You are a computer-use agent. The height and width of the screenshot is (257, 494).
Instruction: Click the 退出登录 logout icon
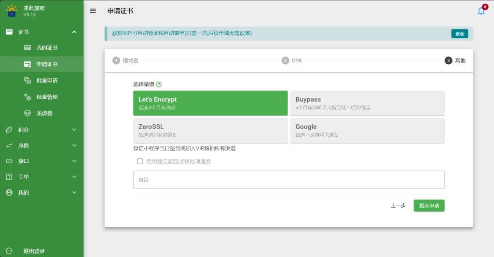[x=9, y=251]
